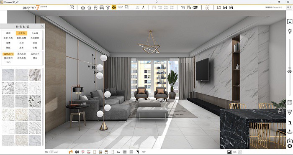Select the highlighted 大理石 material category

[x=21, y=33]
